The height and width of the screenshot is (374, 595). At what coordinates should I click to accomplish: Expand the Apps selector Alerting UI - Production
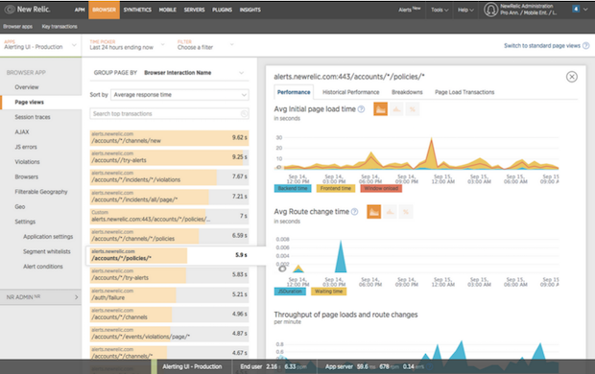pyautogui.click(x=40, y=45)
